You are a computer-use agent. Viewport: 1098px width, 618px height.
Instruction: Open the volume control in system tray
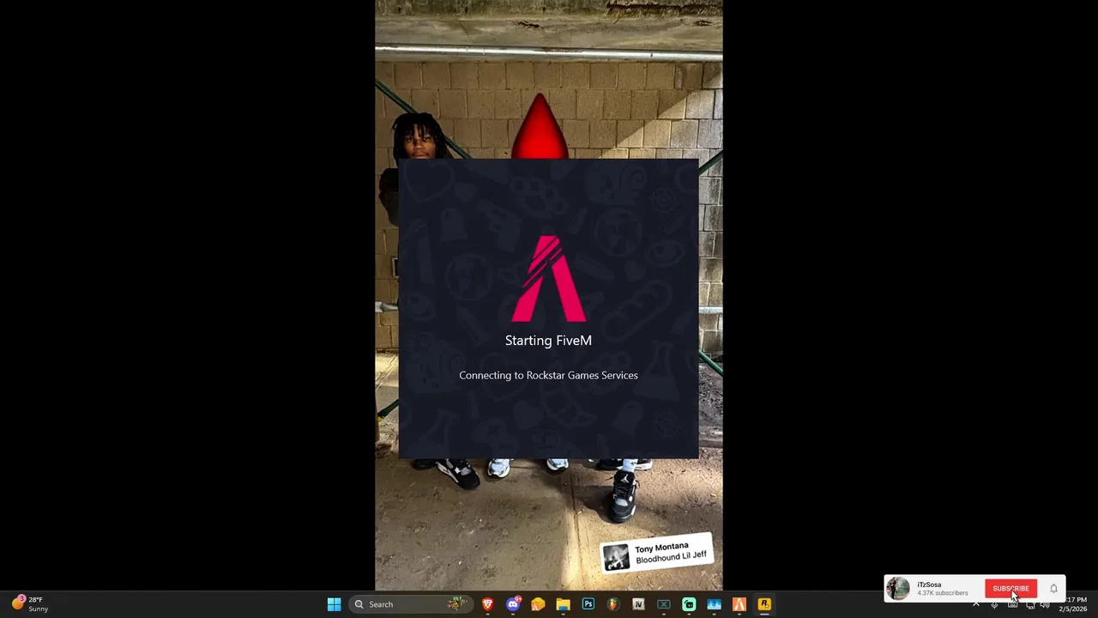coord(1045,604)
